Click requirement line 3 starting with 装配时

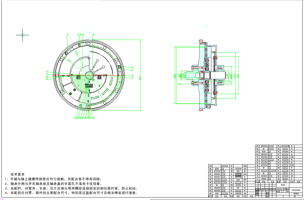73,188
